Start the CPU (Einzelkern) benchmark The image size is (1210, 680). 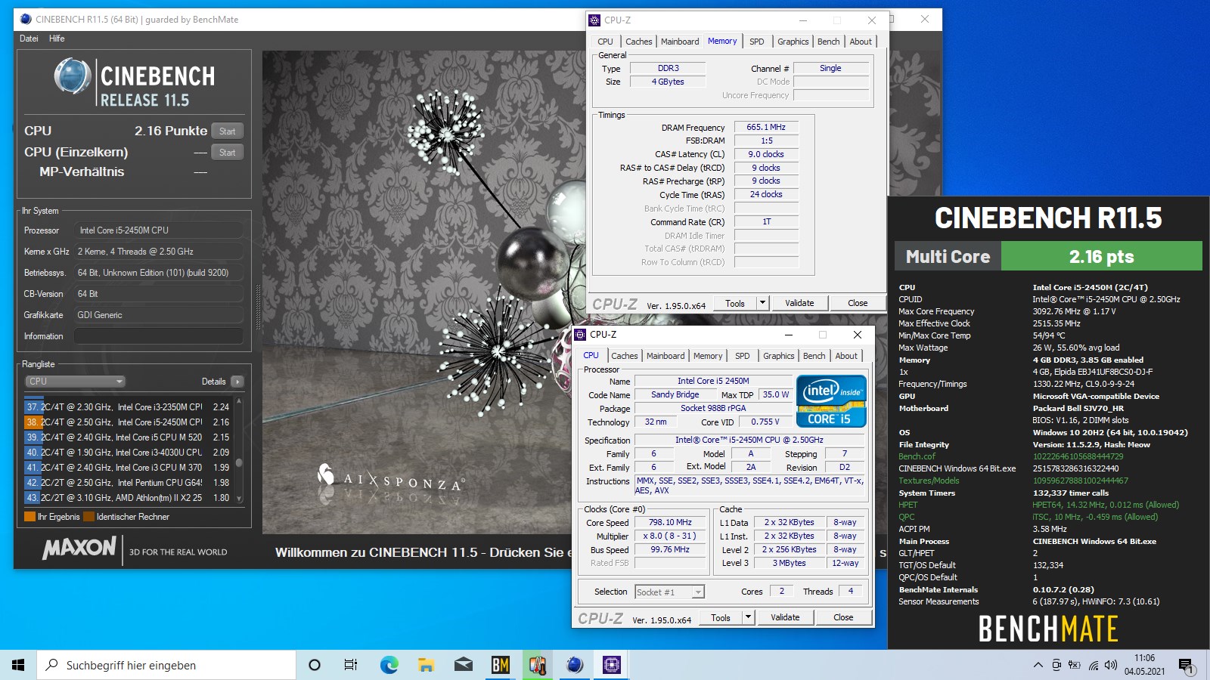point(228,152)
